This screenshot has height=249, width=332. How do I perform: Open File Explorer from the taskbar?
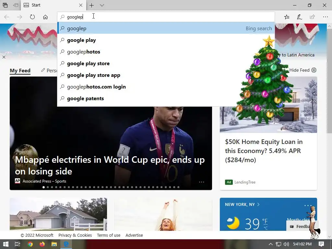click(54, 244)
